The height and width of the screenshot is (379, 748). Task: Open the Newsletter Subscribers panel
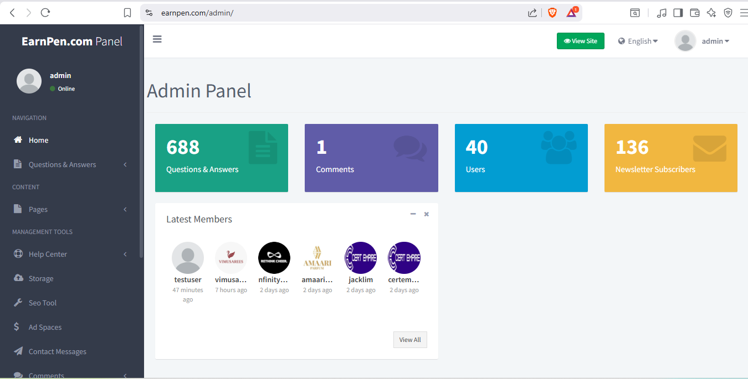(x=670, y=158)
